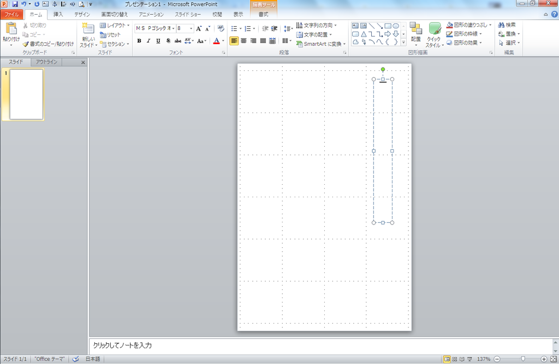The image size is (559, 364).
Task: Open Shape Effects (図形の効果) options
Action: 465,43
